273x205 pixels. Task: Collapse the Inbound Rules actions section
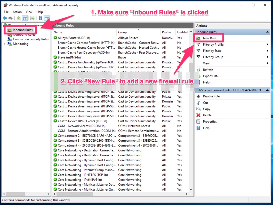(x=268, y=32)
